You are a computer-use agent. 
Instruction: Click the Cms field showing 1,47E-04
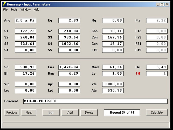click(69, 67)
